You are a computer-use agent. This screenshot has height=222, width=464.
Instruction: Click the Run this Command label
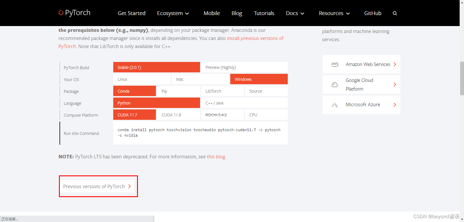pyautogui.click(x=82, y=133)
